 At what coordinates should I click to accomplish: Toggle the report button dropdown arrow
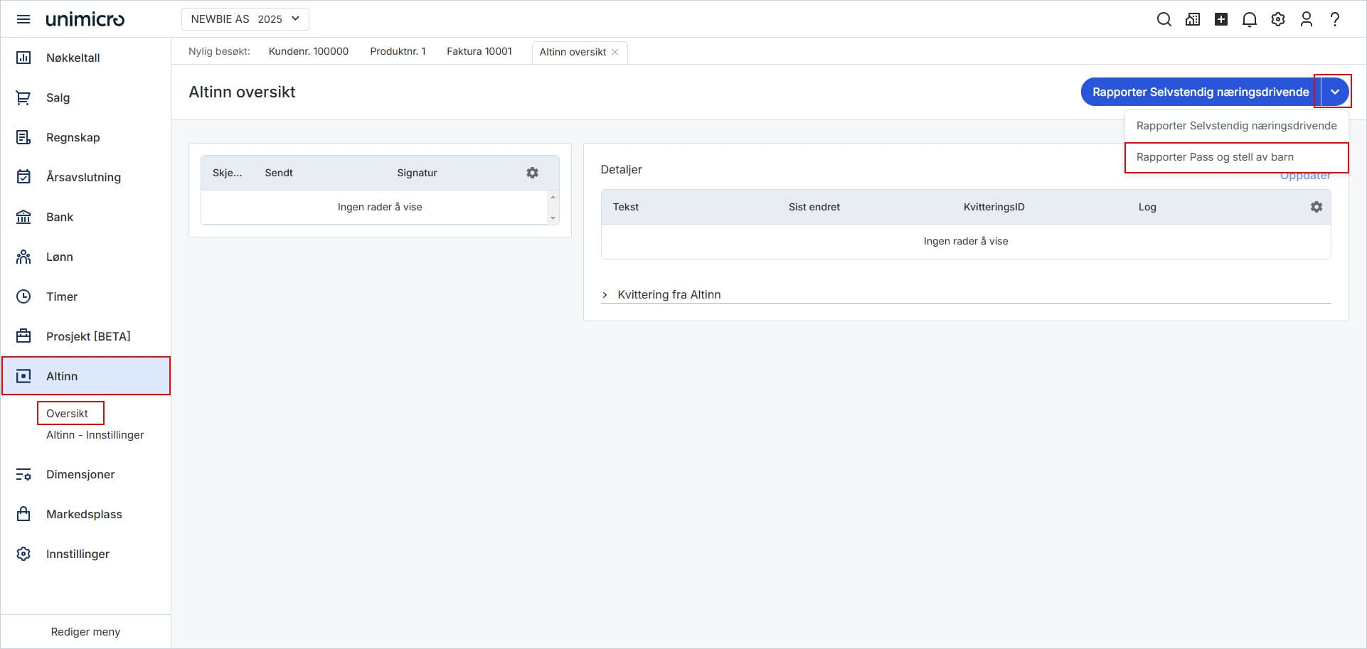click(x=1335, y=92)
